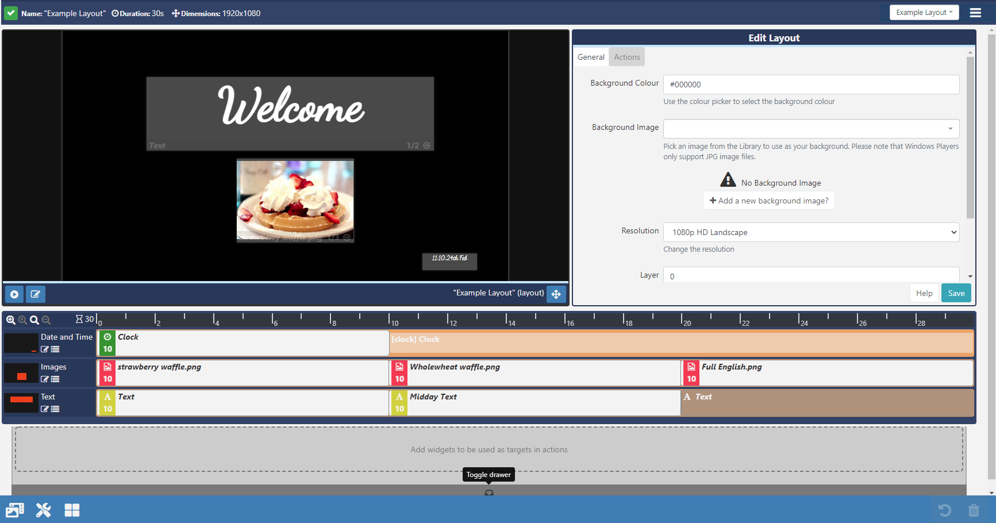Viewport: 996px width, 523px height.
Task: Open the Tools icon in bottom toolbar
Action: tap(43, 510)
